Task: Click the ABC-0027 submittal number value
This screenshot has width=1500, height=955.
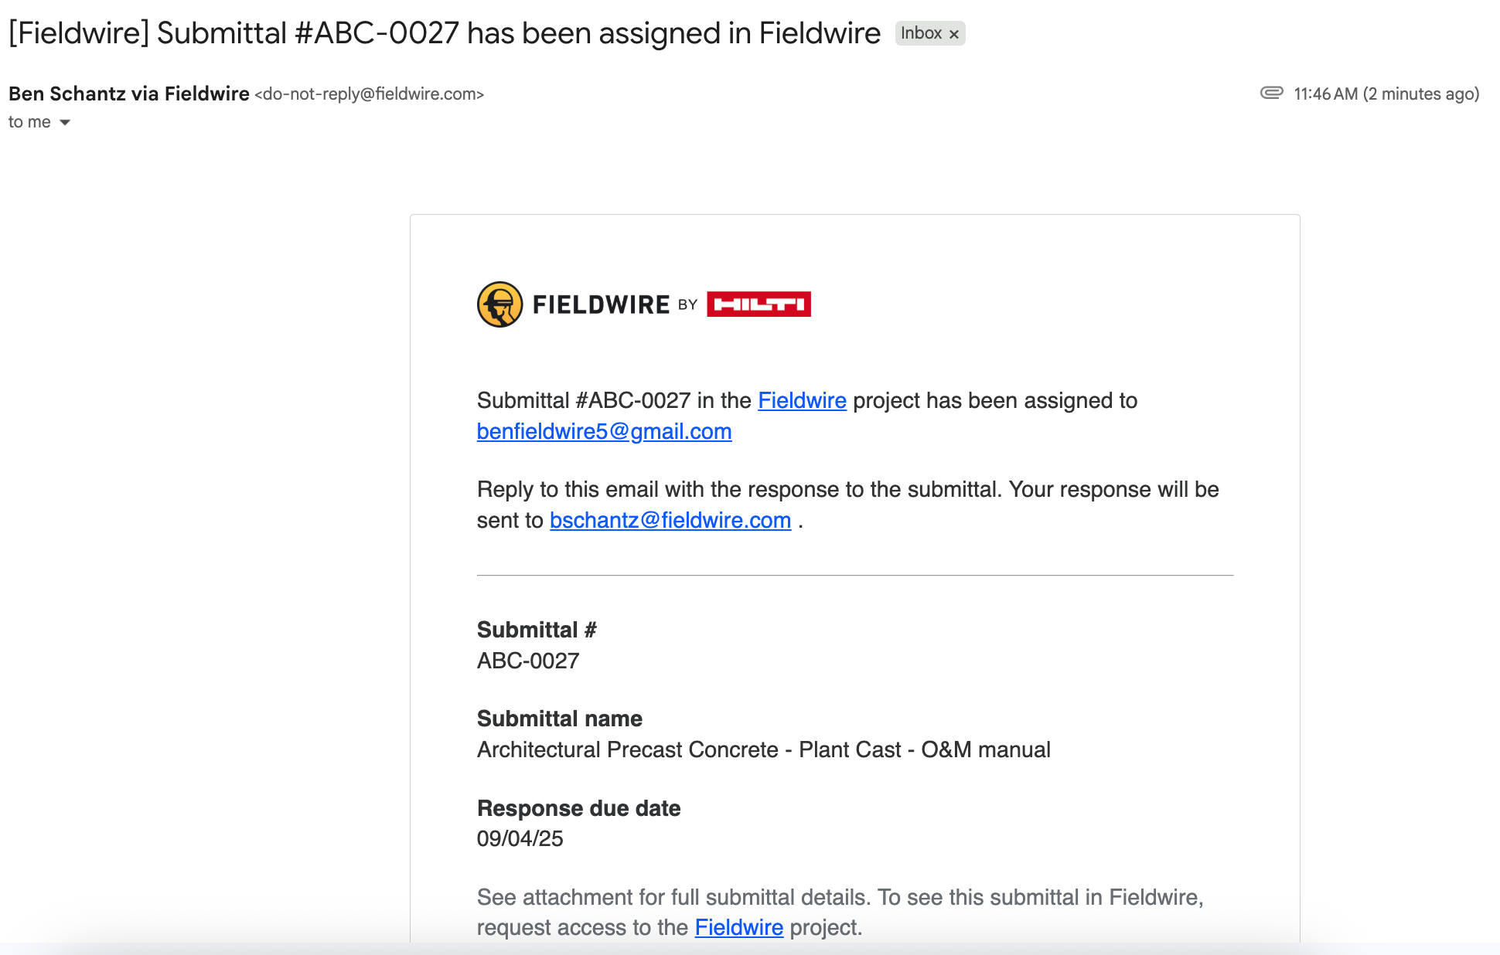Action: pyautogui.click(x=528, y=661)
